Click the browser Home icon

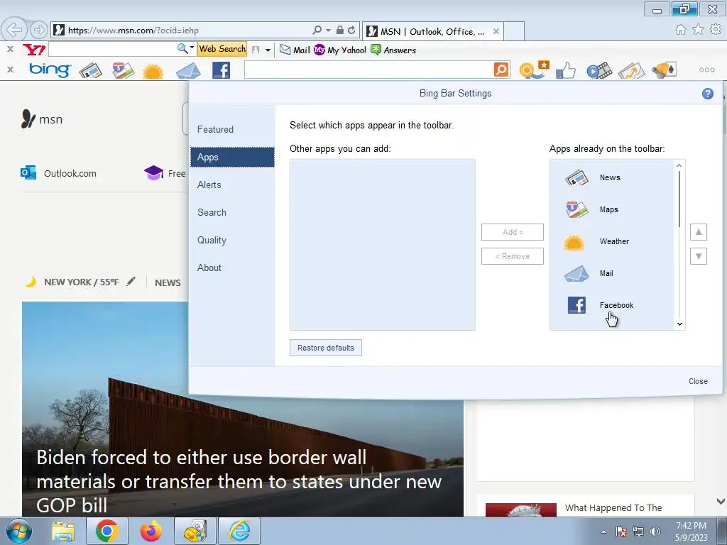point(681,30)
